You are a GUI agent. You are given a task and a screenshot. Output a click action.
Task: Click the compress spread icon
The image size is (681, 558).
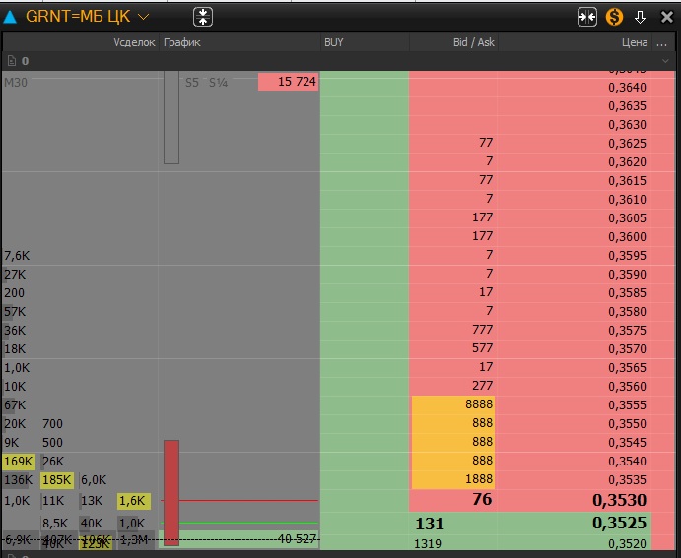(587, 17)
